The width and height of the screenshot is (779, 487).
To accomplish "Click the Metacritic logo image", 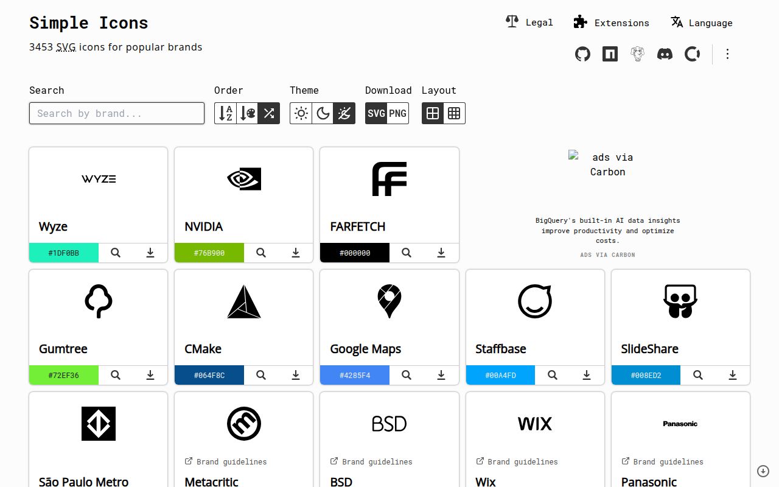I will (244, 424).
